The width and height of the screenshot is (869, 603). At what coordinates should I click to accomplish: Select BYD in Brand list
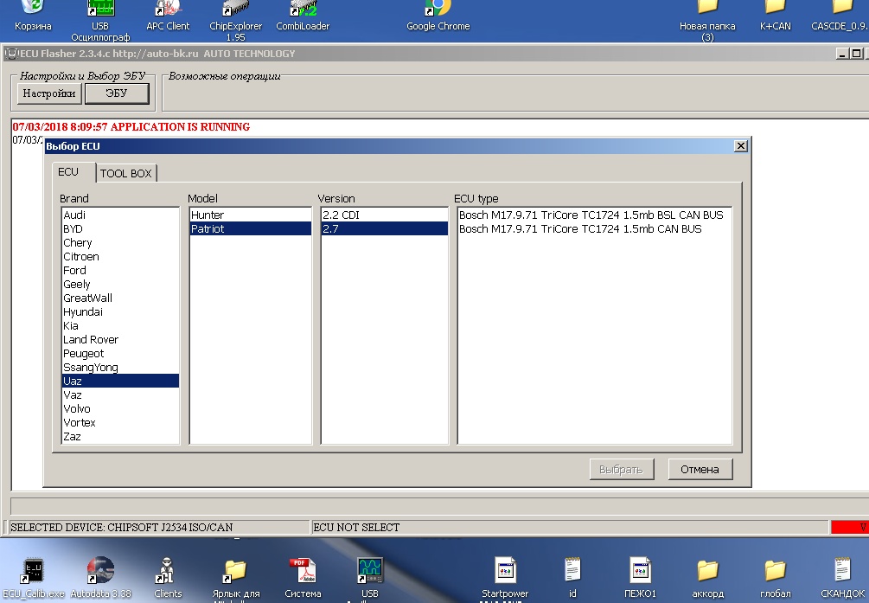coord(120,228)
